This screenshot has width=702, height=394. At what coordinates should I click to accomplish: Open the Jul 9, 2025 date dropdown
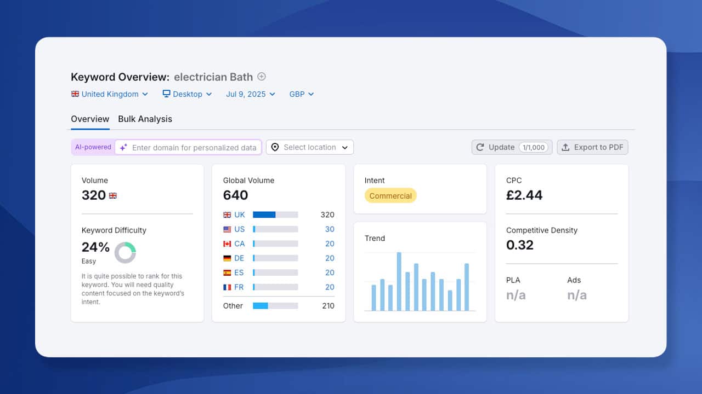click(251, 94)
